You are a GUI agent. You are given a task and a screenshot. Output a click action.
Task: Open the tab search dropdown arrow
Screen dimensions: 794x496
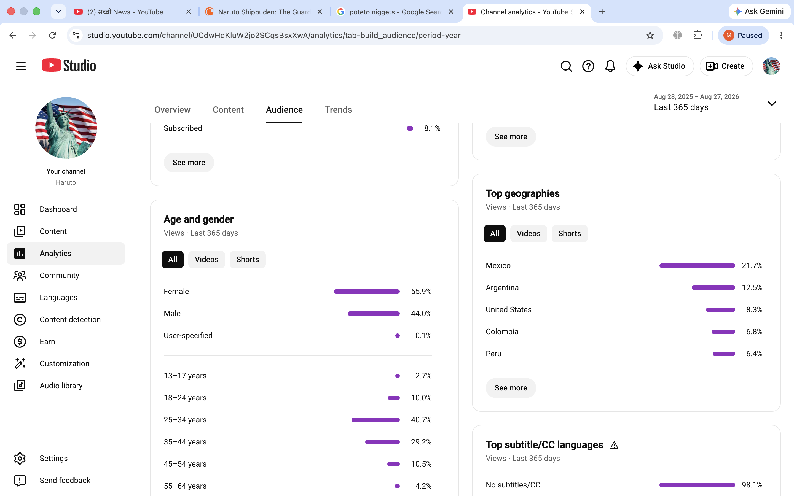[58, 12]
